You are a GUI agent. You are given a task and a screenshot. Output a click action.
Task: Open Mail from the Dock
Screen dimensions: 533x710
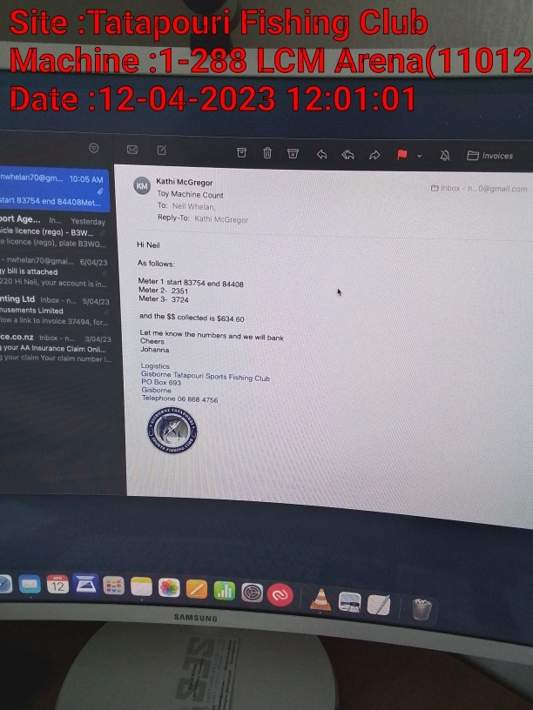[x=30, y=585]
